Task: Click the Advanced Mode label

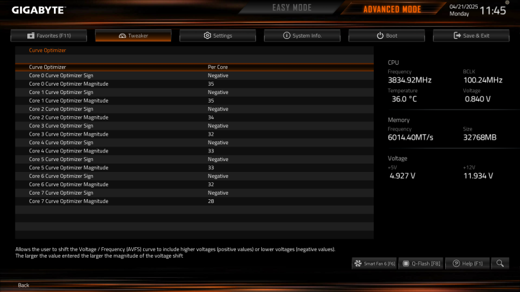Action: point(392,9)
